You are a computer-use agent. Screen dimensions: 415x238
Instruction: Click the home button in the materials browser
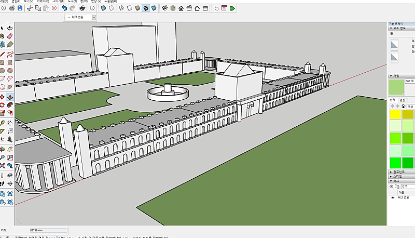tap(404, 106)
